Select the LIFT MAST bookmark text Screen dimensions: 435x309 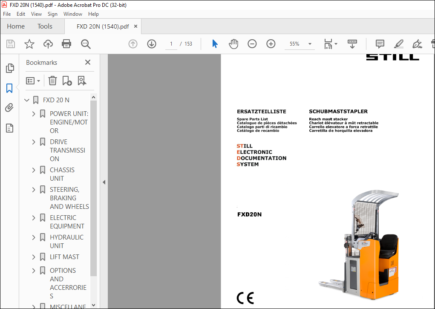click(x=64, y=257)
